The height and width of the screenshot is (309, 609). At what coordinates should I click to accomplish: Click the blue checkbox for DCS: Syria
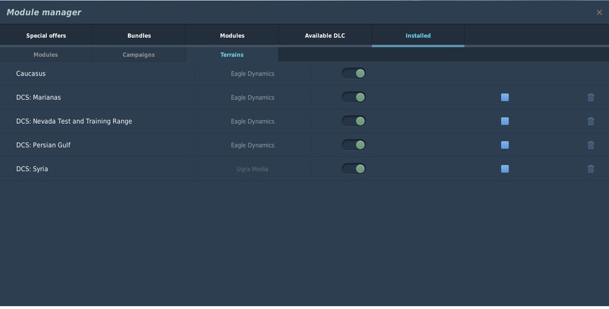[x=505, y=169]
